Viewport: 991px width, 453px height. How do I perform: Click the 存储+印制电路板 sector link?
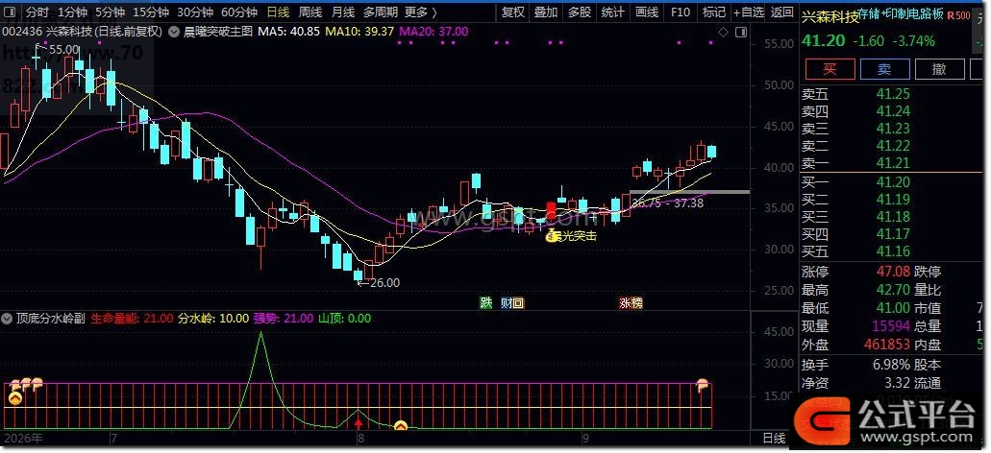click(x=902, y=15)
